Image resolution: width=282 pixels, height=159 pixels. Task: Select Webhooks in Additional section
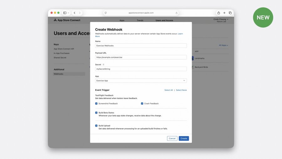(x=69, y=74)
